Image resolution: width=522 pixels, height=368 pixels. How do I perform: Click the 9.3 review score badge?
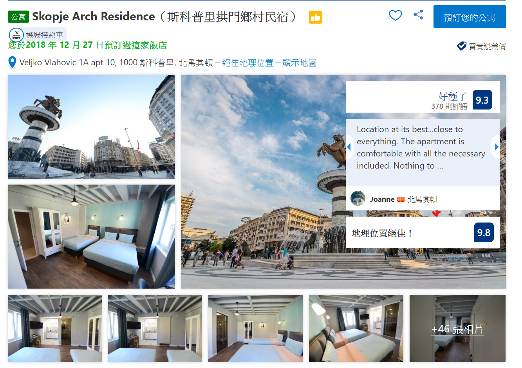(x=482, y=100)
